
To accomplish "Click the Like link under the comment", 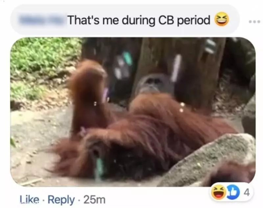I will (30, 199).
